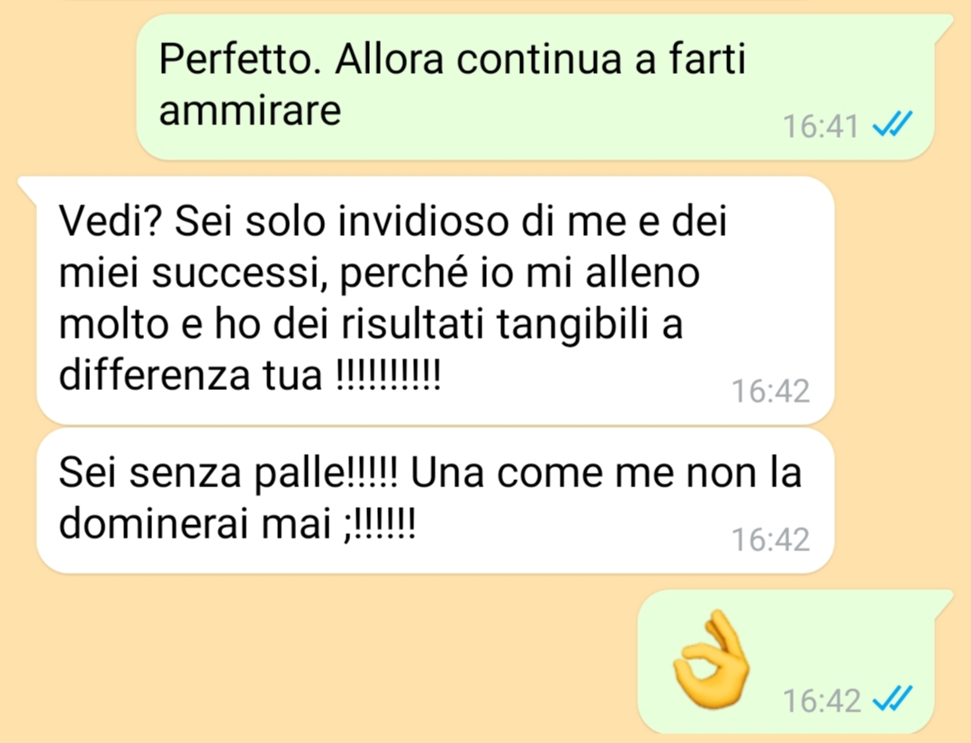Select the 'Vedi? Sei solo invidioso' message
This screenshot has width=971, height=743.
coord(436,300)
